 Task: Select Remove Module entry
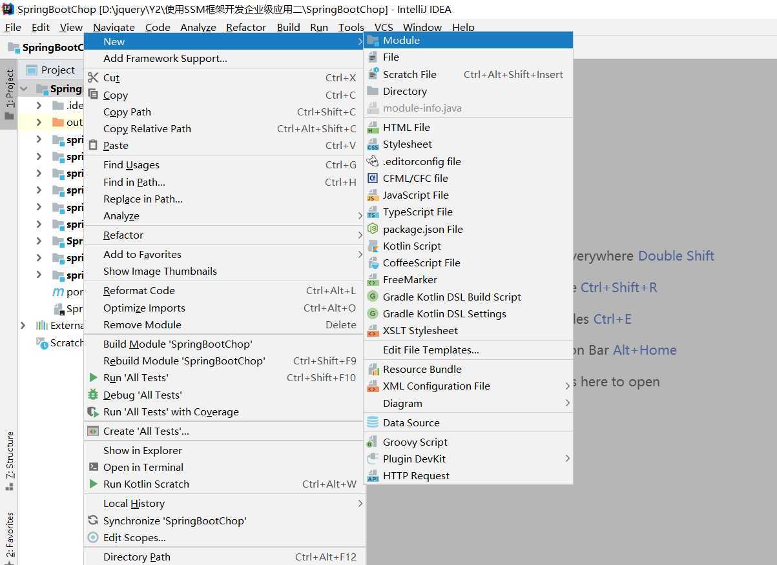click(225, 325)
